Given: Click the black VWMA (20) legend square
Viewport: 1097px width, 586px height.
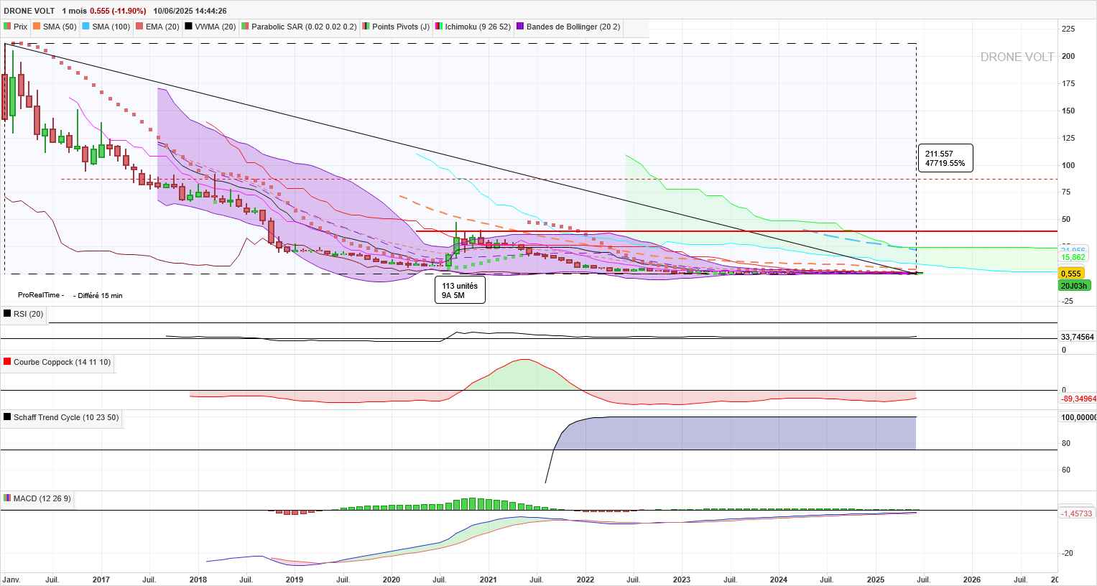Looking at the screenshot, I should click(x=188, y=27).
